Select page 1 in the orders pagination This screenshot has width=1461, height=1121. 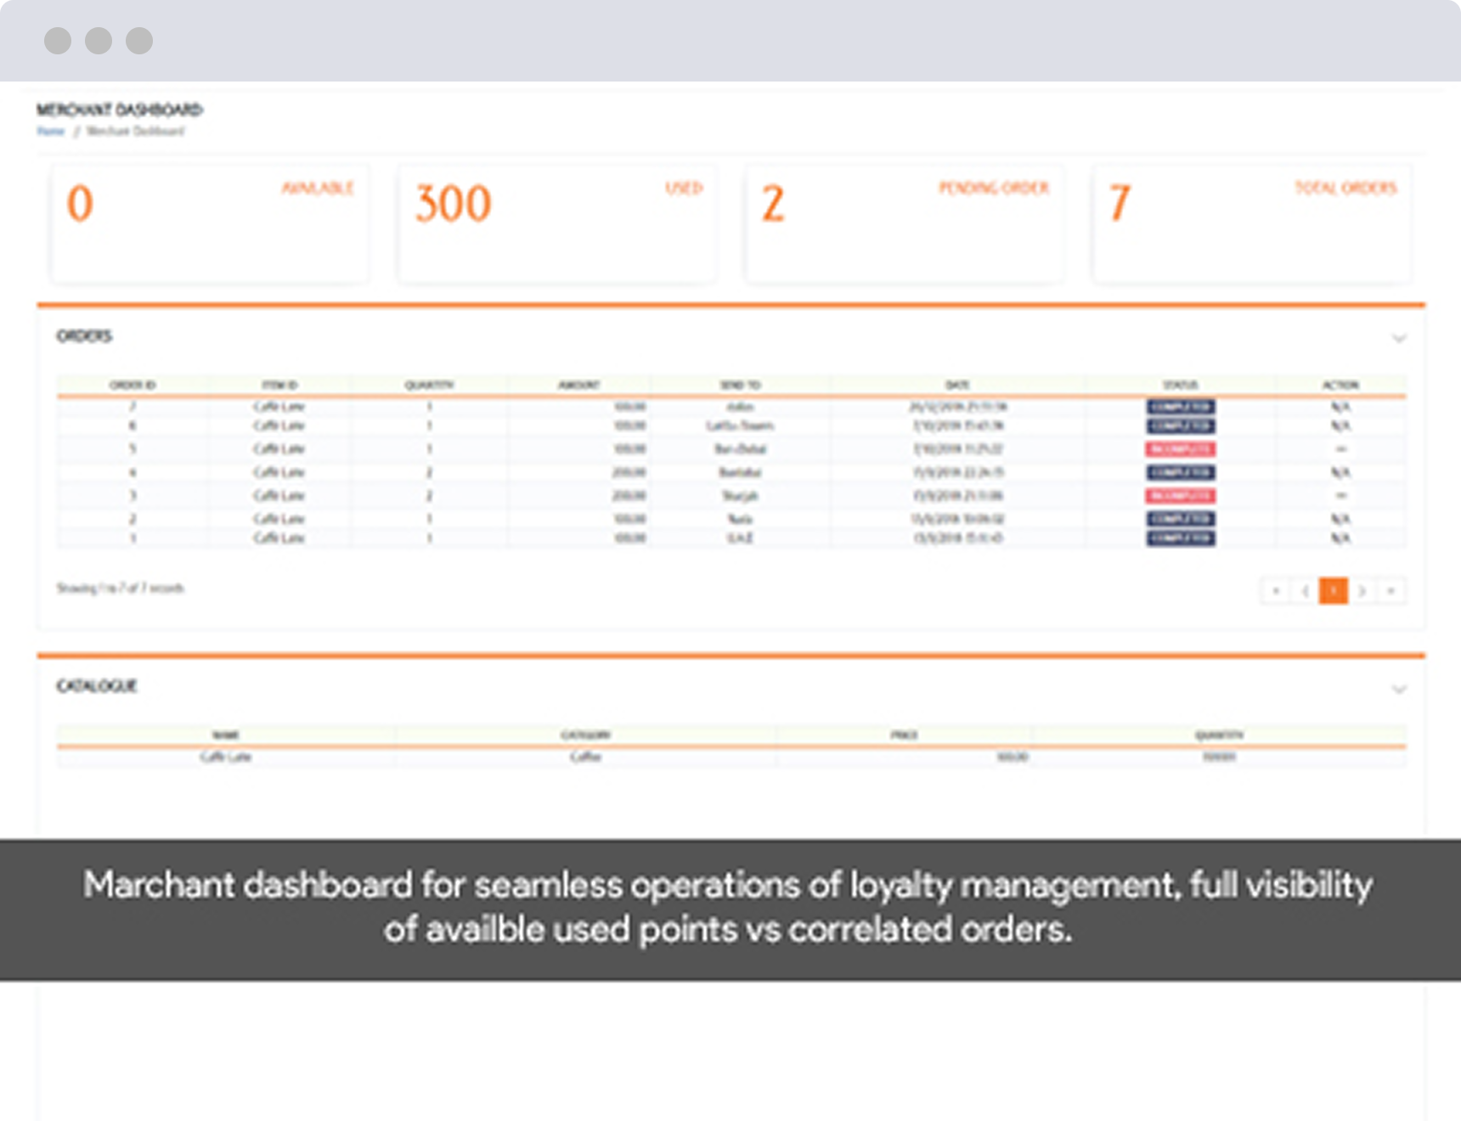pos(1334,590)
